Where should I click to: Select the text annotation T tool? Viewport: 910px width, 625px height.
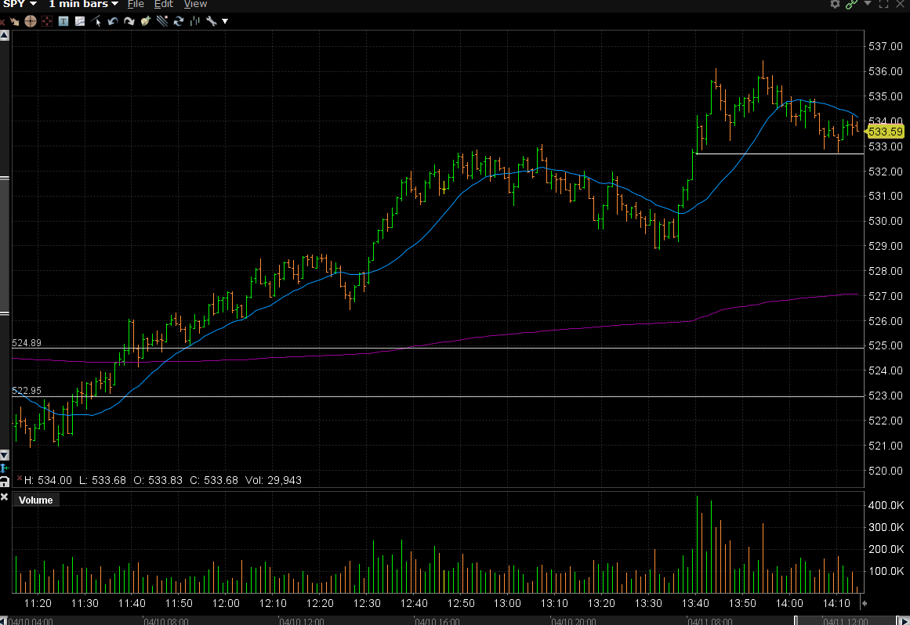pos(63,21)
